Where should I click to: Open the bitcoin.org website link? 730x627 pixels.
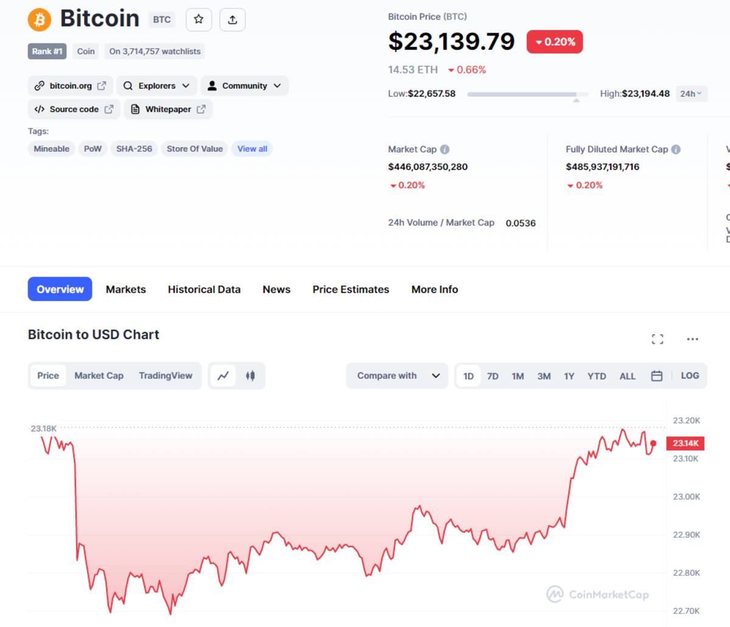tap(71, 86)
